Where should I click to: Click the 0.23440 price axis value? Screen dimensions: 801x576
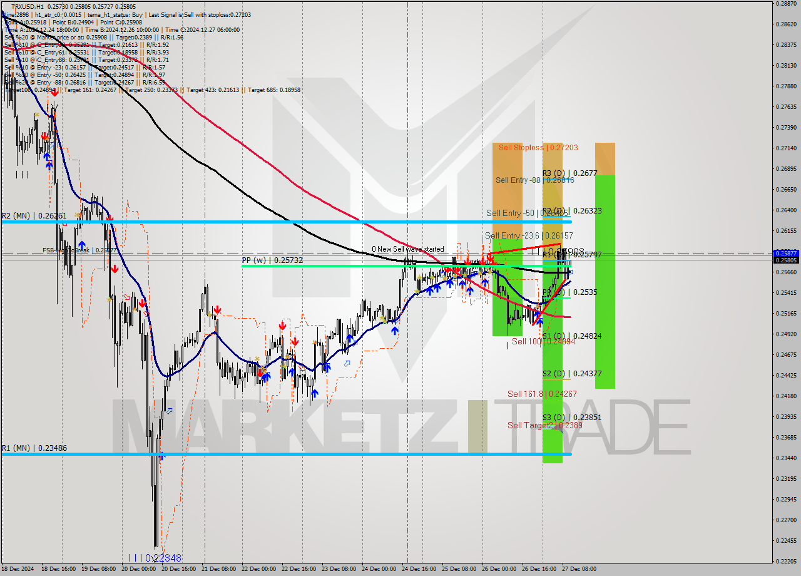(787, 458)
